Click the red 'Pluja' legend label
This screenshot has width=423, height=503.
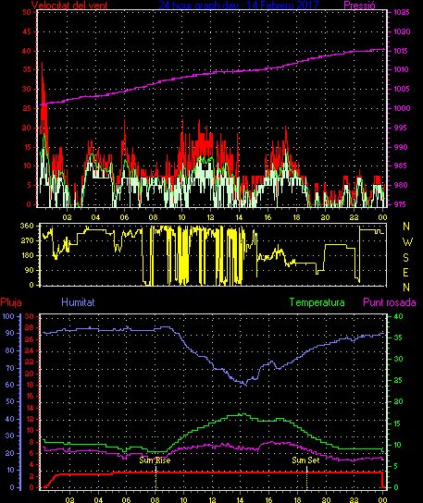[x=11, y=302]
